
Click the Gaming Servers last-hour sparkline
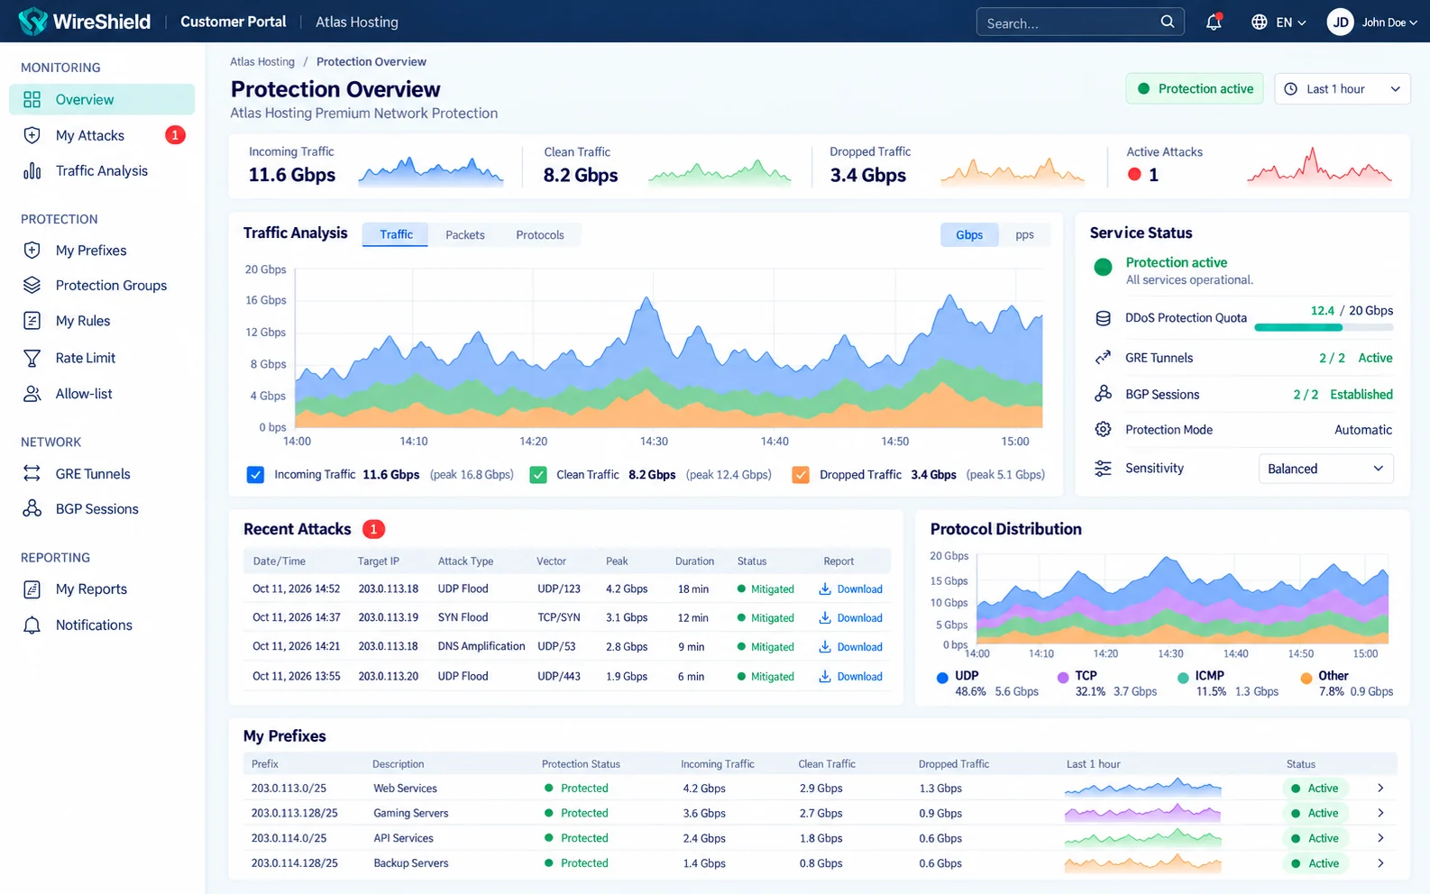click(1142, 813)
